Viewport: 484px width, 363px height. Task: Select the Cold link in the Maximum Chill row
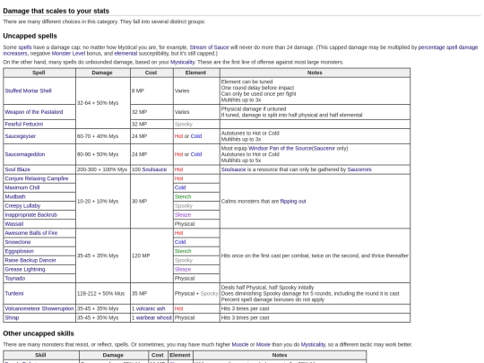coord(180,187)
